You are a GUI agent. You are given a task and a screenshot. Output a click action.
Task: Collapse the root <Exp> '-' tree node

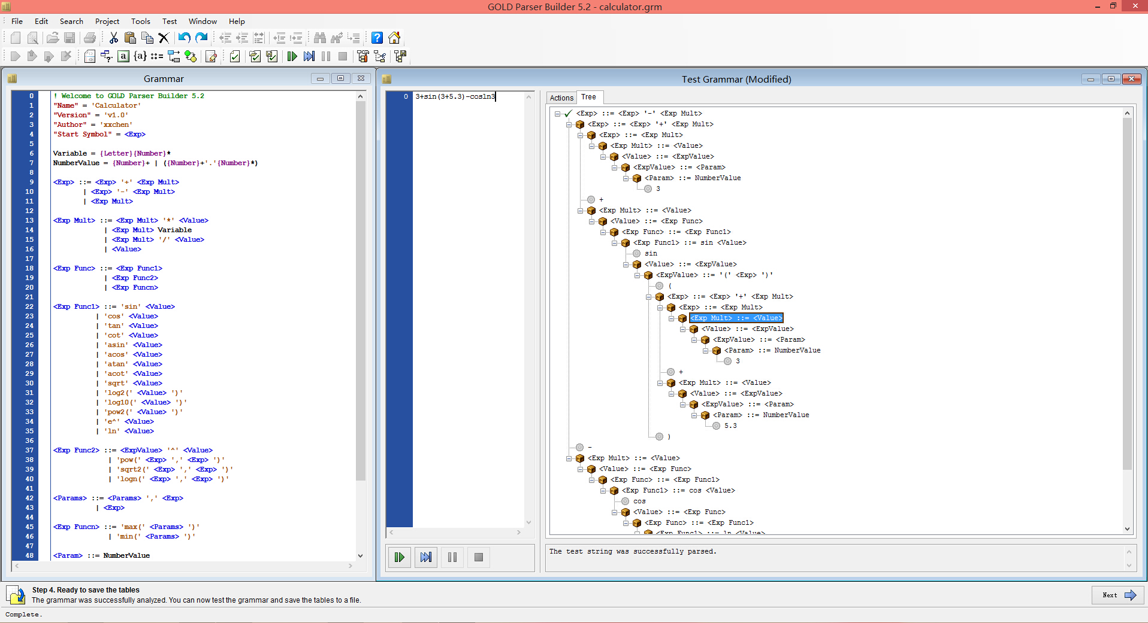pyautogui.click(x=557, y=114)
